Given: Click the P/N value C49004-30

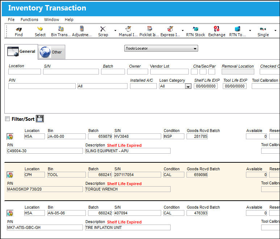Looking at the screenshot, I should pos(45,151).
